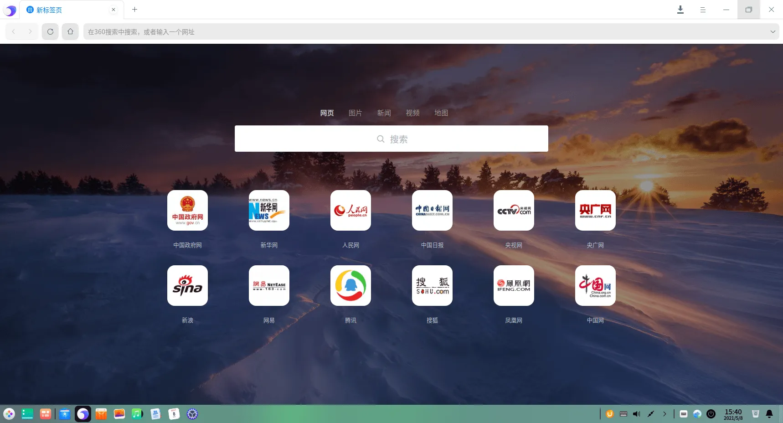Open the 搜狐 Sohu shortcut tile
Viewport: 783px width, 423px height.
pyautogui.click(x=432, y=285)
